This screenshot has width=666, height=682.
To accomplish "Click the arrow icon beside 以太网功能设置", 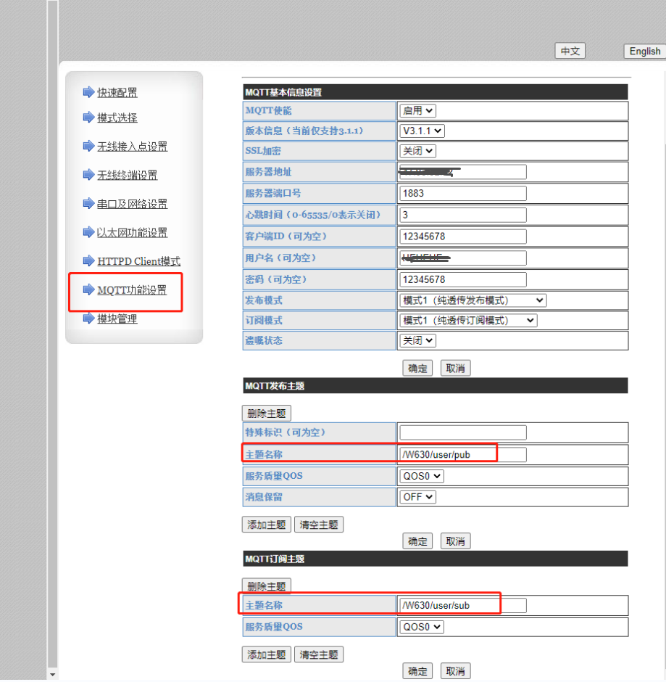I will coord(88,232).
